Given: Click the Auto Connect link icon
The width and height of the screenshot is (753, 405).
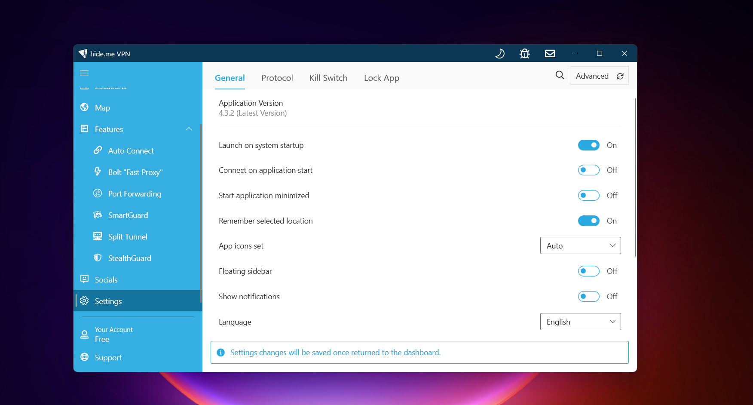Looking at the screenshot, I should [98, 150].
